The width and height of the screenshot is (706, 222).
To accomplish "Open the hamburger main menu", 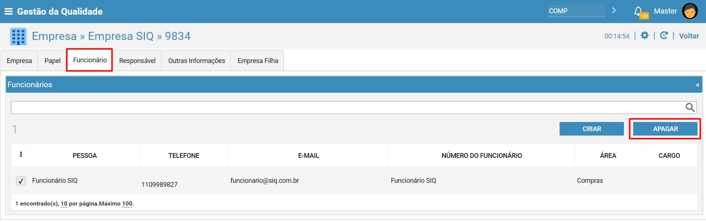I will coord(8,11).
